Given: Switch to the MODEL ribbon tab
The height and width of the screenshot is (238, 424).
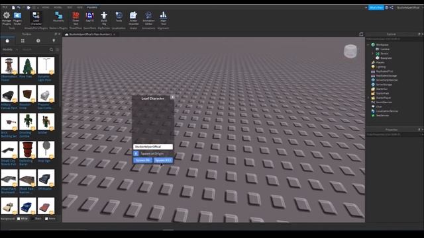Looking at the screenshot, I should (58, 7).
